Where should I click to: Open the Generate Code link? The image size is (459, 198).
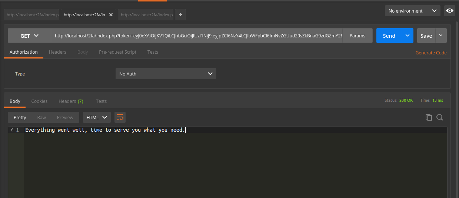[x=431, y=53]
